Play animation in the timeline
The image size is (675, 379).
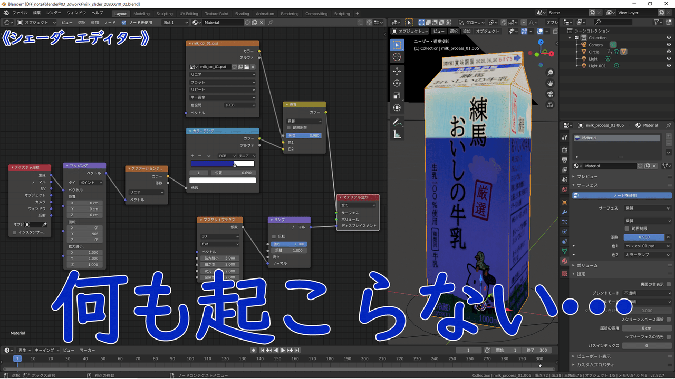click(x=283, y=350)
